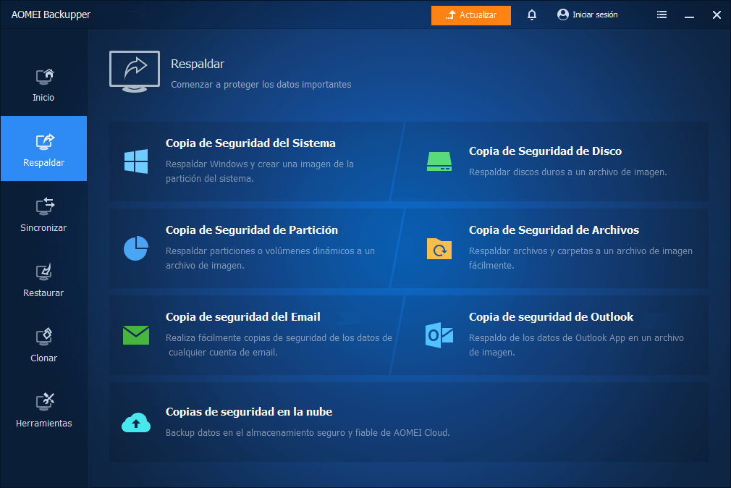
Task: Click 'Respaldar Windows y crear una imagen' text
Action: pyautogui.click(x=260, y=171)
